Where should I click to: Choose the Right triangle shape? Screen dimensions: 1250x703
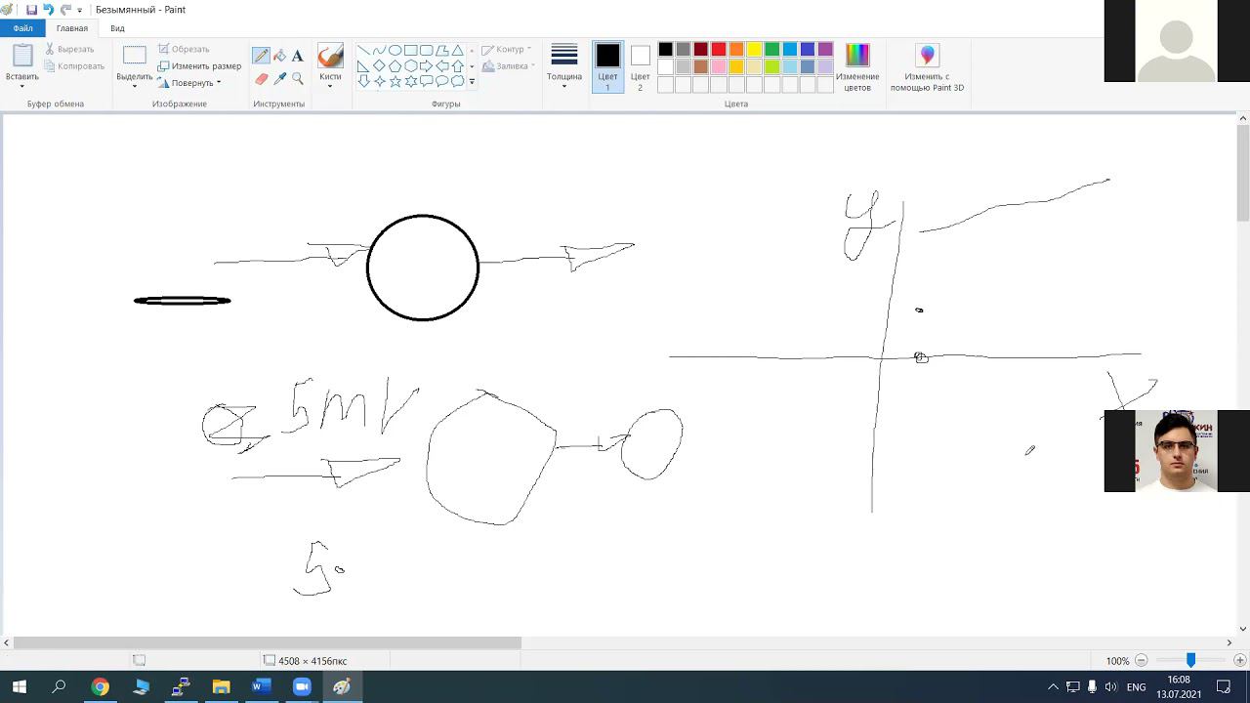(x=363, y=66)
